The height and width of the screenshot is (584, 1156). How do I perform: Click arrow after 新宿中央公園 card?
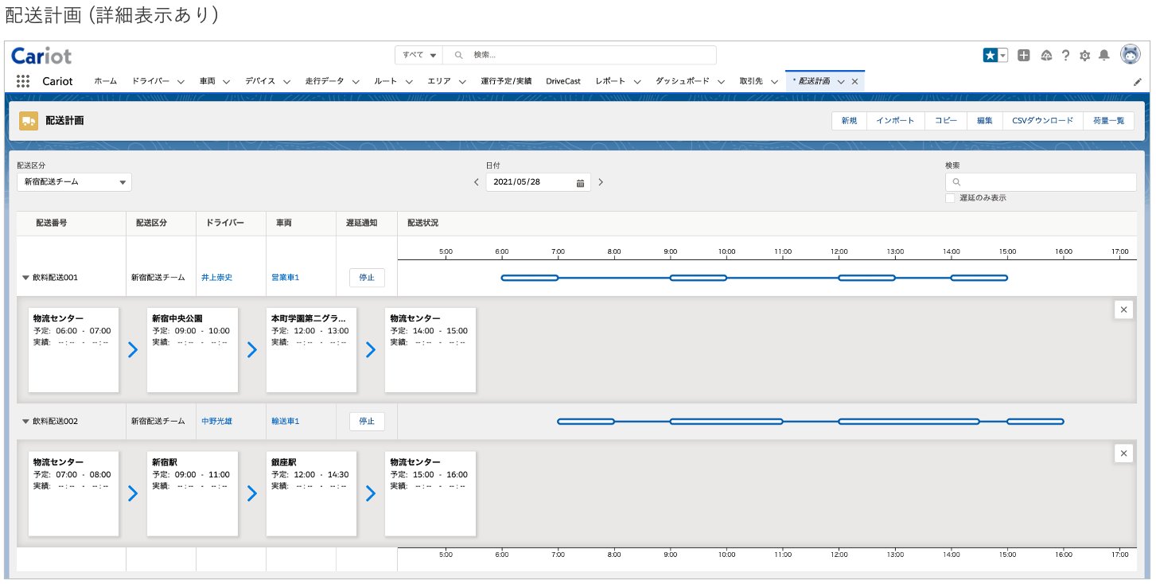pos(252,350)
